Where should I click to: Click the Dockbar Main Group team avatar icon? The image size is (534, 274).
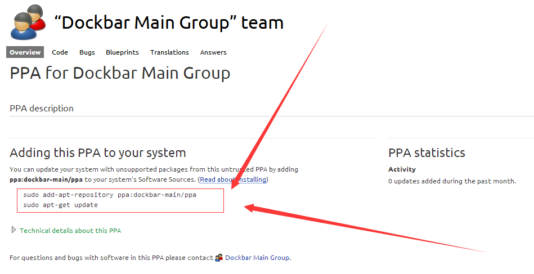coord(28,23)
